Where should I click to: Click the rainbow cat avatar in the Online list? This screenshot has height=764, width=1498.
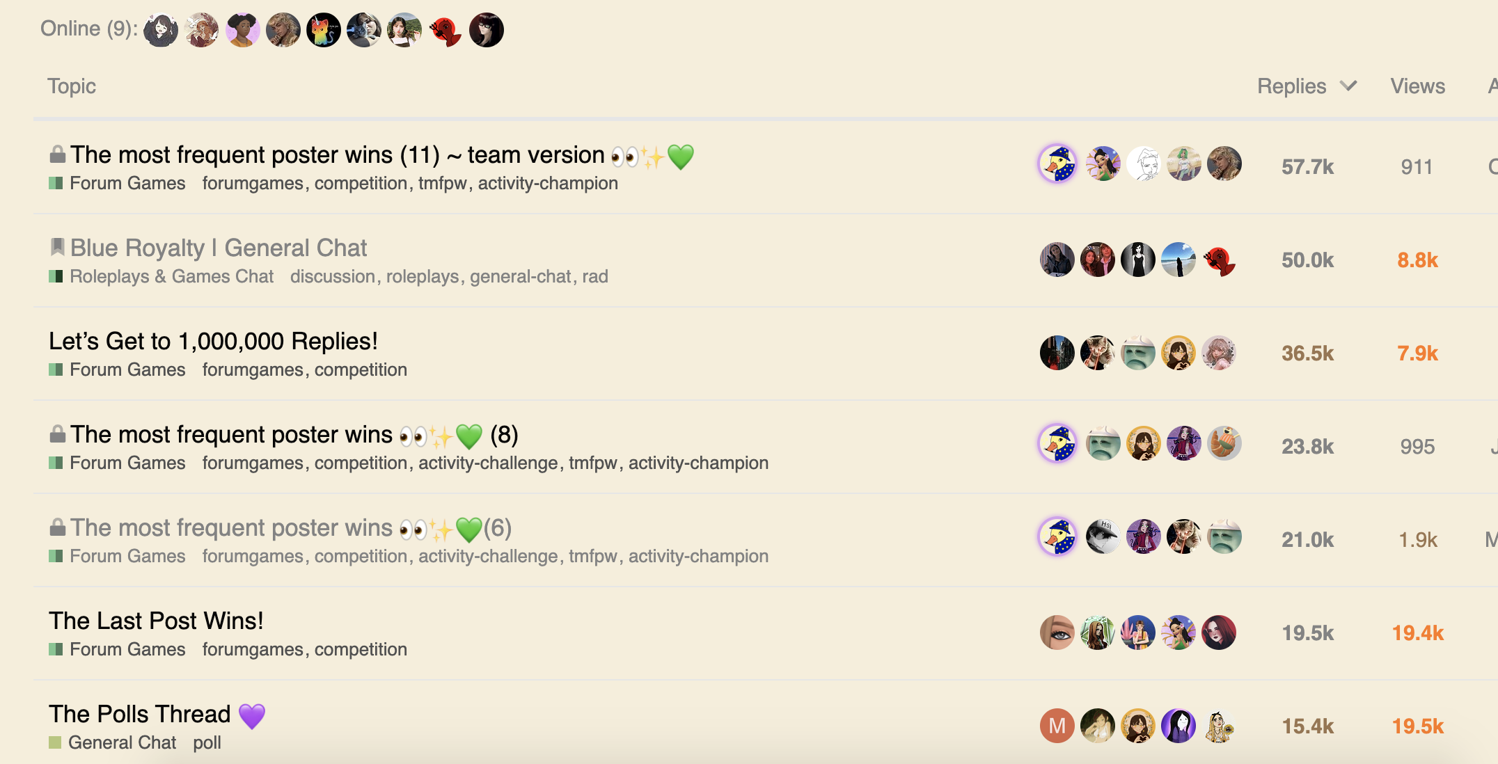pyautogui.click(x=324, y=31)
